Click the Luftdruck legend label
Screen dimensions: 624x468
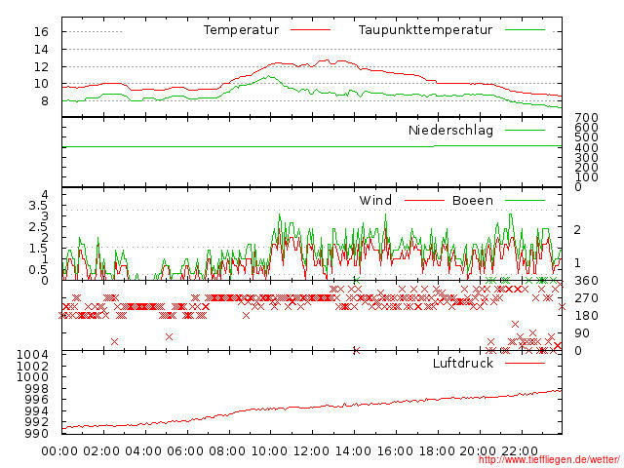(x=463, y=363)
